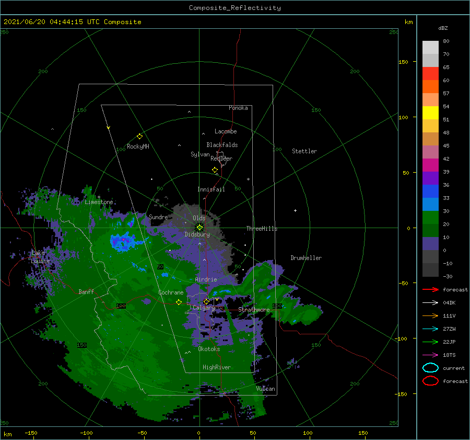Pick the bright green 20-30 dBZ swatch
The image size is (470, 440).
[430, 218]
